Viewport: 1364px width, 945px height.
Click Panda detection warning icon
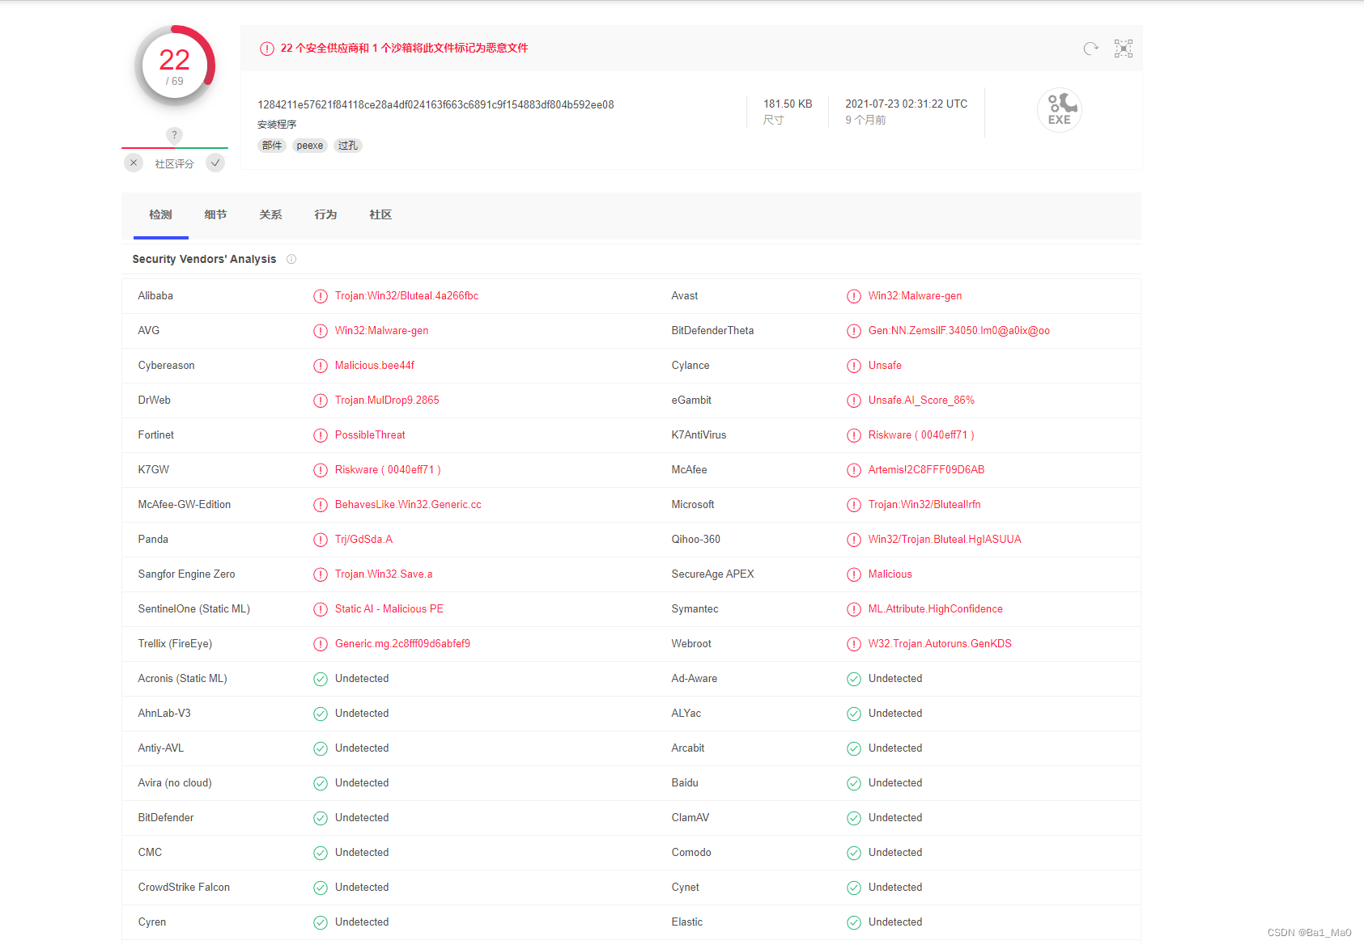pos(321,540)
